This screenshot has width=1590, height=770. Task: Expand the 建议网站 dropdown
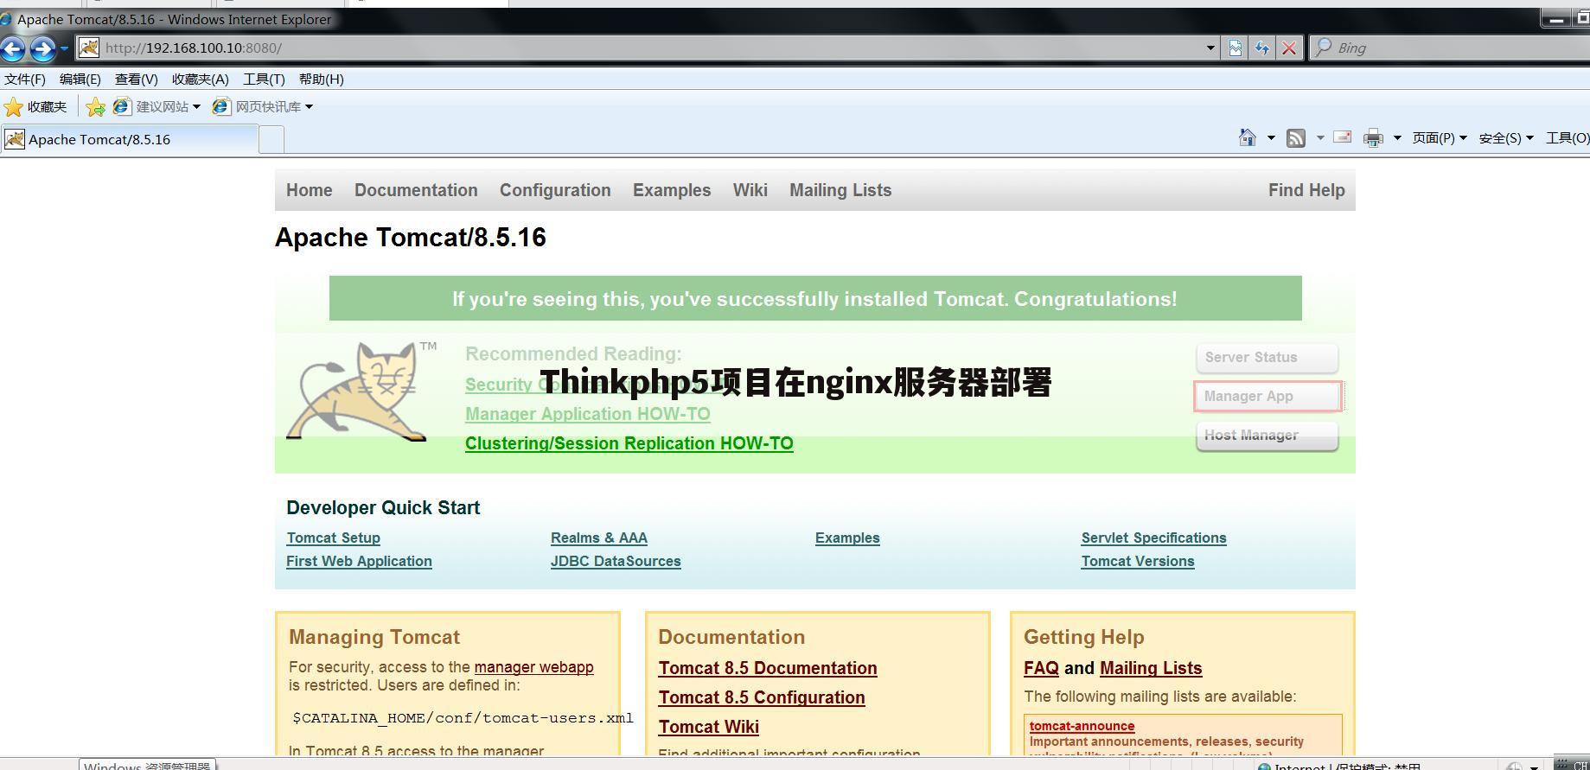(197, 107)
